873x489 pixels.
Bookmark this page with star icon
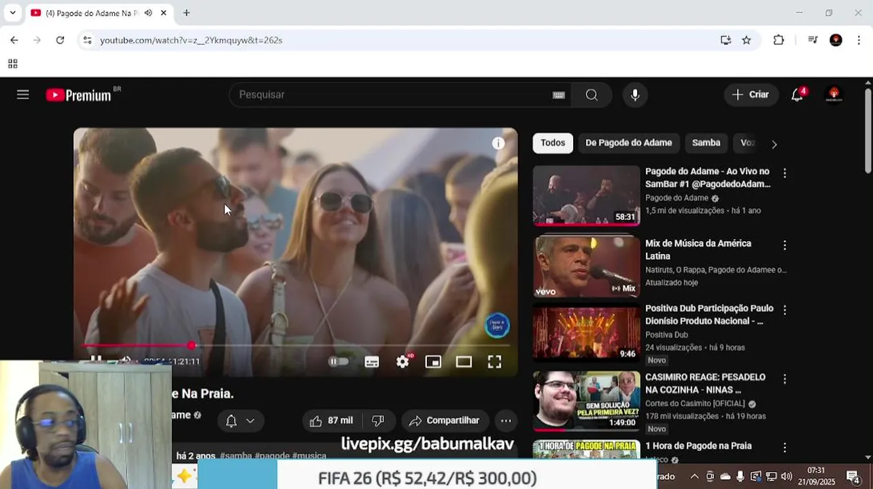tap(747, 40)
